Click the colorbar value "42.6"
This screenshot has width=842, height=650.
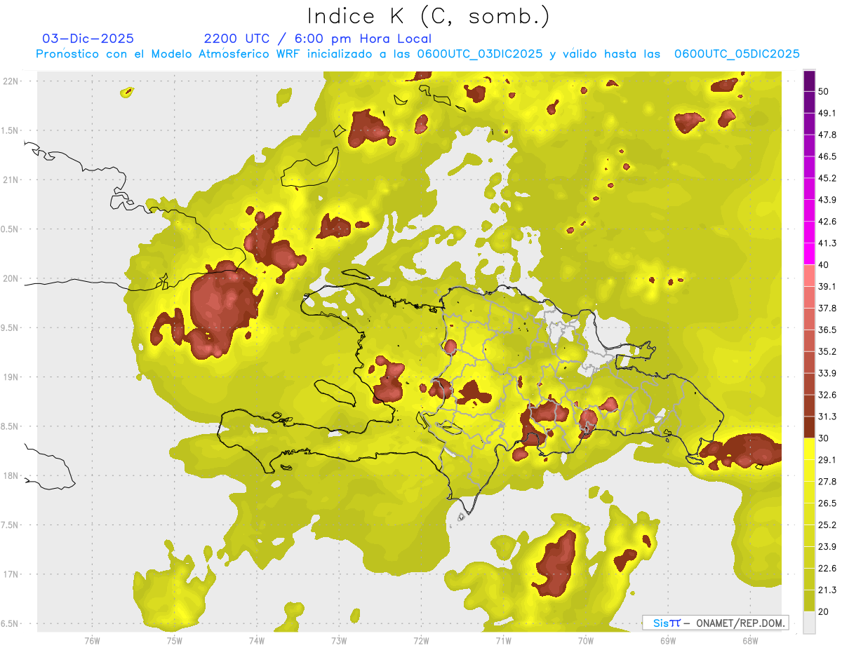tap(827, 222)
